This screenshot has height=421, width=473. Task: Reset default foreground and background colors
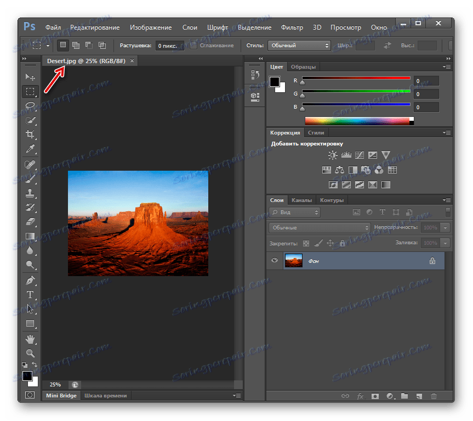pos(25,365)
